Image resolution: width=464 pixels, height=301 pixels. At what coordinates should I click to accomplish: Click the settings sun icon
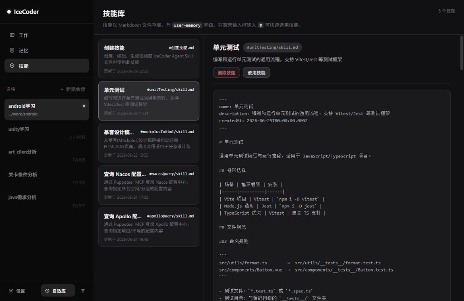(11, 291)
